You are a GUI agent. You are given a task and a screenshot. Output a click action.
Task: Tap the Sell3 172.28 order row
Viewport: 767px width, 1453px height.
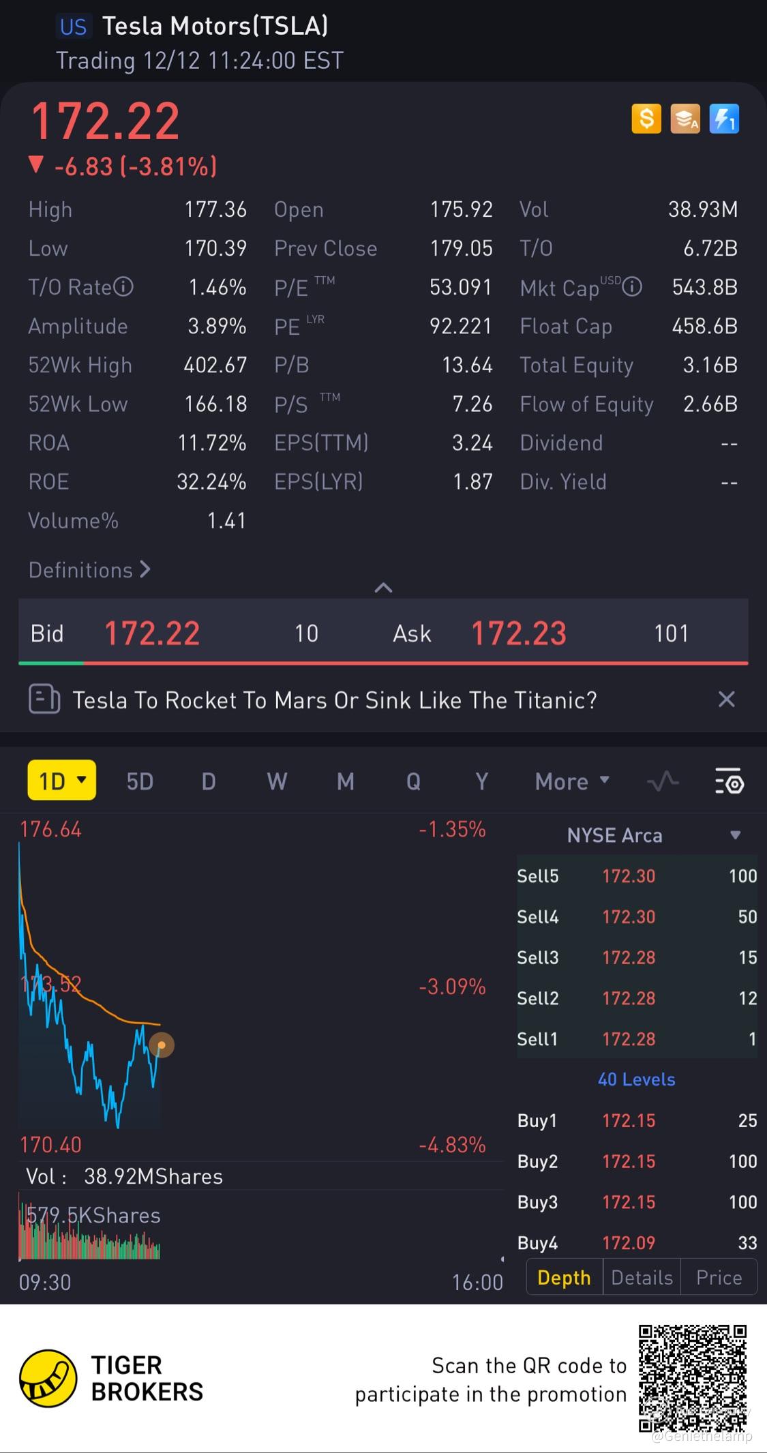pos(637,957)
